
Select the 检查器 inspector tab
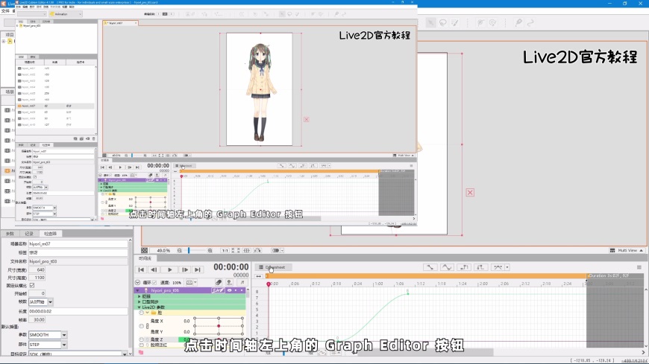point(50,234)
